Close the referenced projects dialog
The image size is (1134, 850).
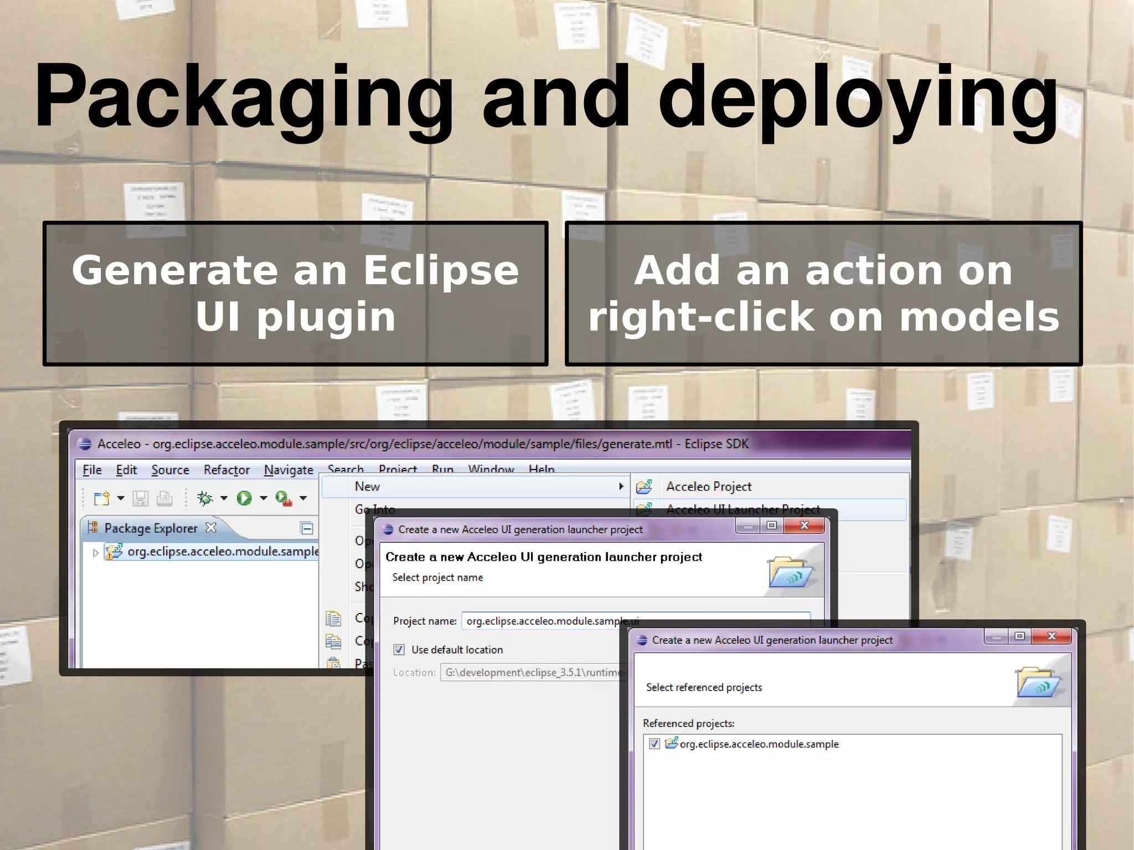1052,636
